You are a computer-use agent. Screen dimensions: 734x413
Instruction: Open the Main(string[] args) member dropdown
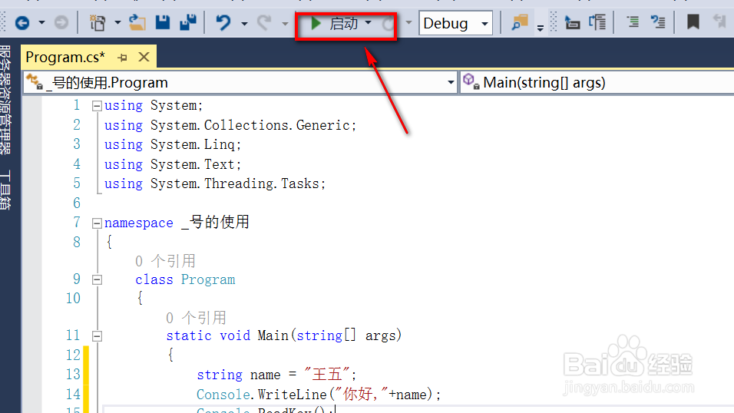coord(597,82)
